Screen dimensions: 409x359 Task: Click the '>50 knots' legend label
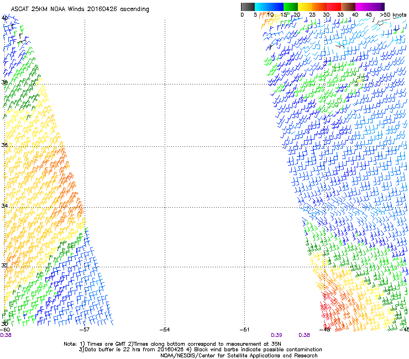(393, 15)
